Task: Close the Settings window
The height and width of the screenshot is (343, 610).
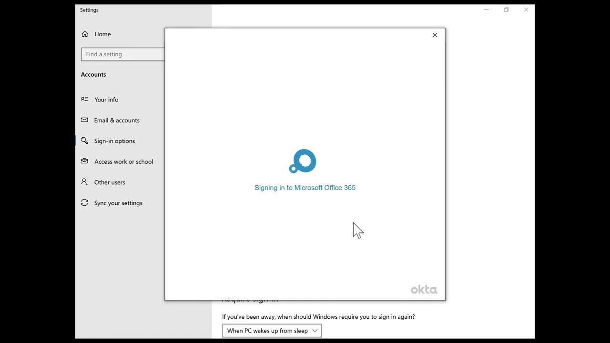Action: pyautogui.click(x=526, y=10)
